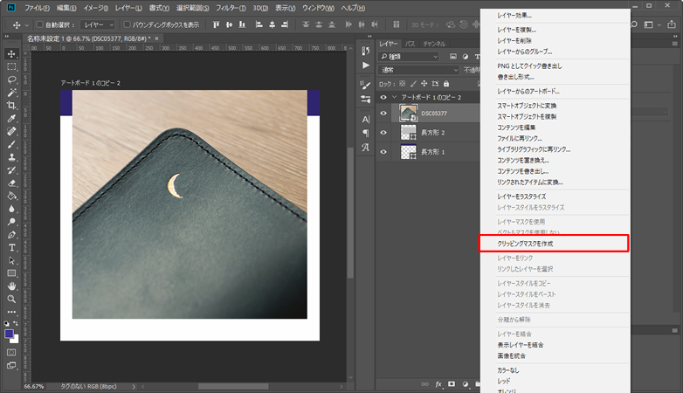Select the Clone Stamp tool
683x393 pixels.
[x=11, y=157]
